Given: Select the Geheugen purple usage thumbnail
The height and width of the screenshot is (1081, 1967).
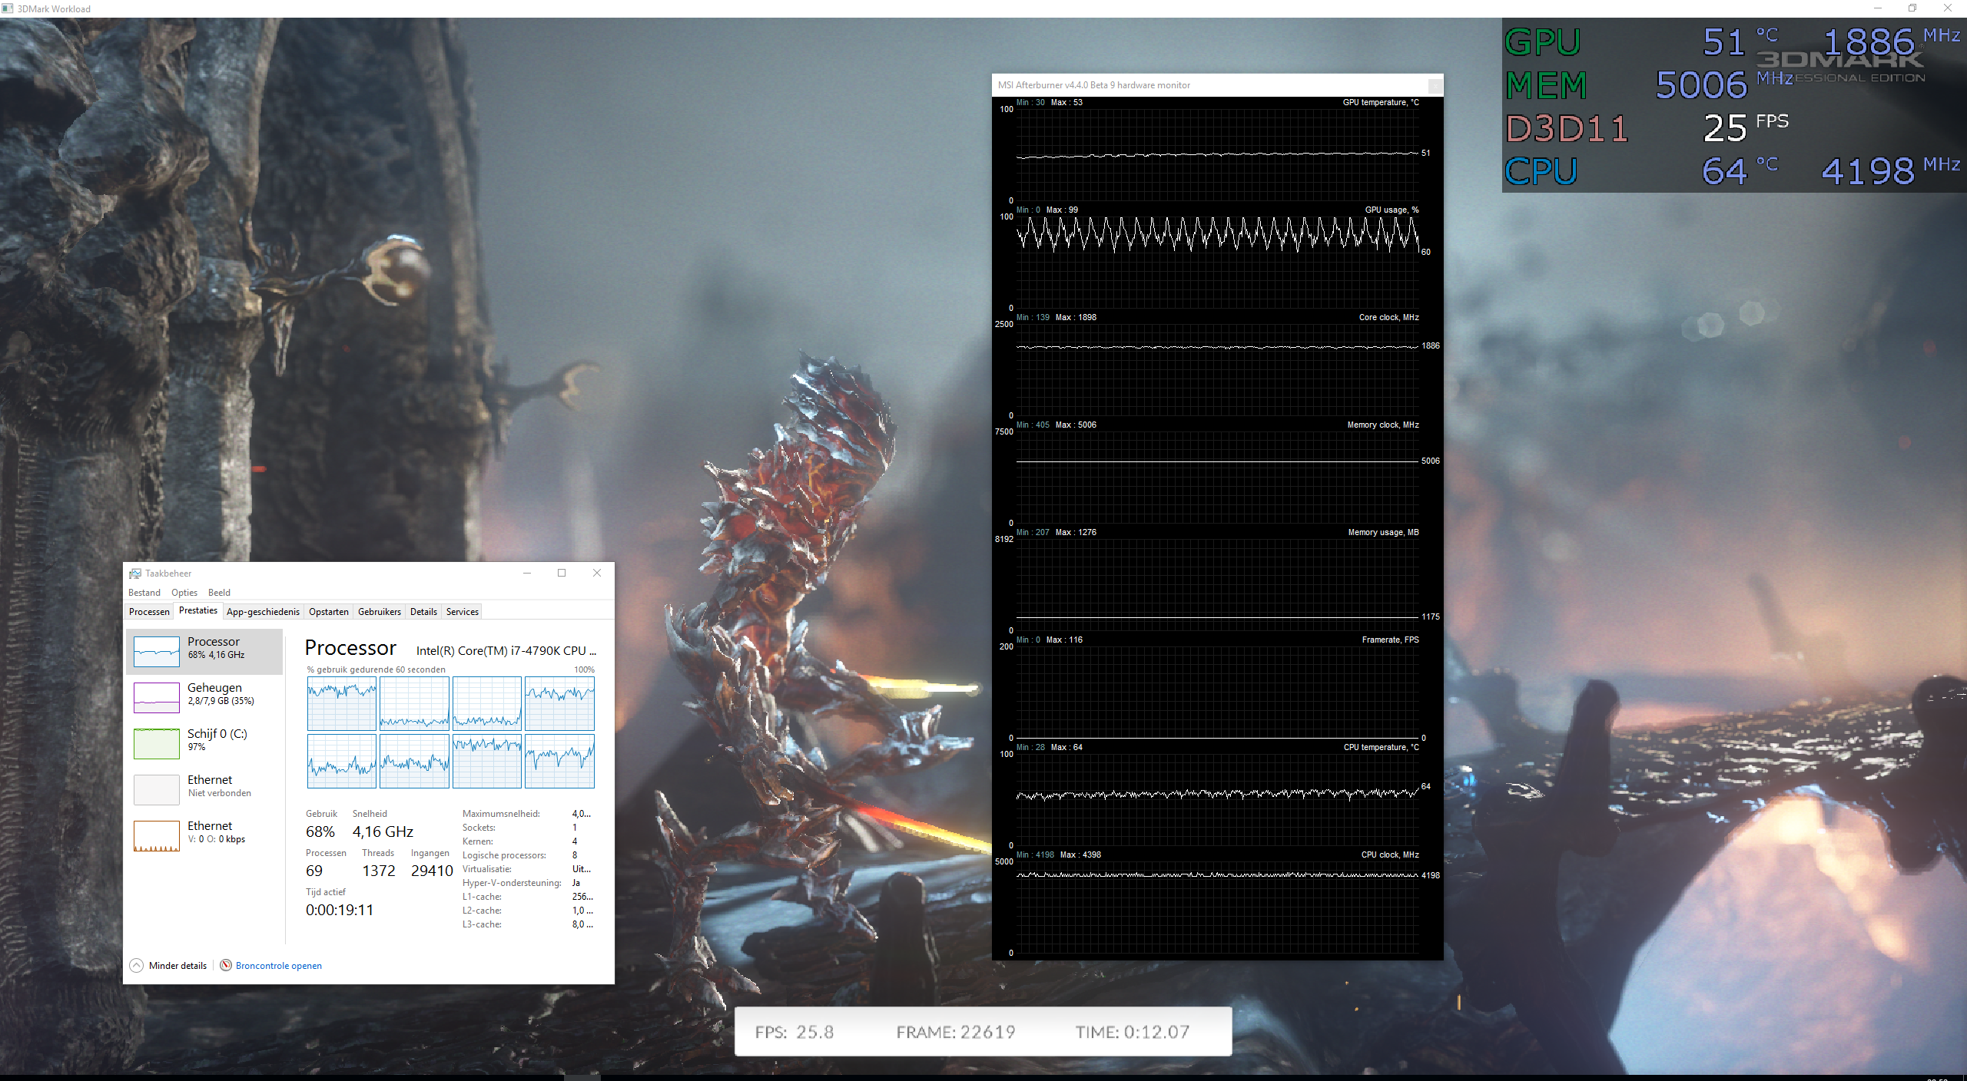Looking at the screenshot, I should click(157, 698).
